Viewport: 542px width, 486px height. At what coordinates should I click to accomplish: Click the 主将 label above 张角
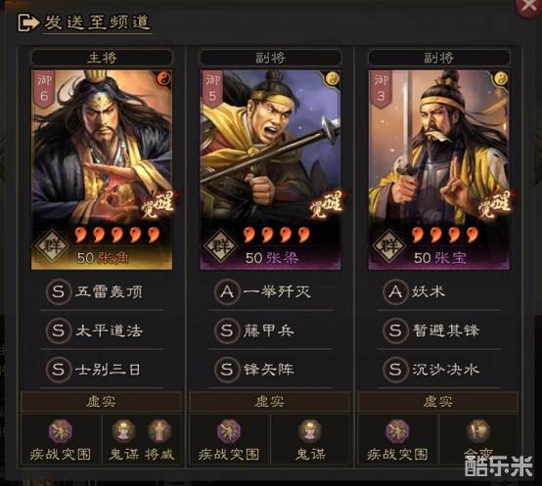102,58
